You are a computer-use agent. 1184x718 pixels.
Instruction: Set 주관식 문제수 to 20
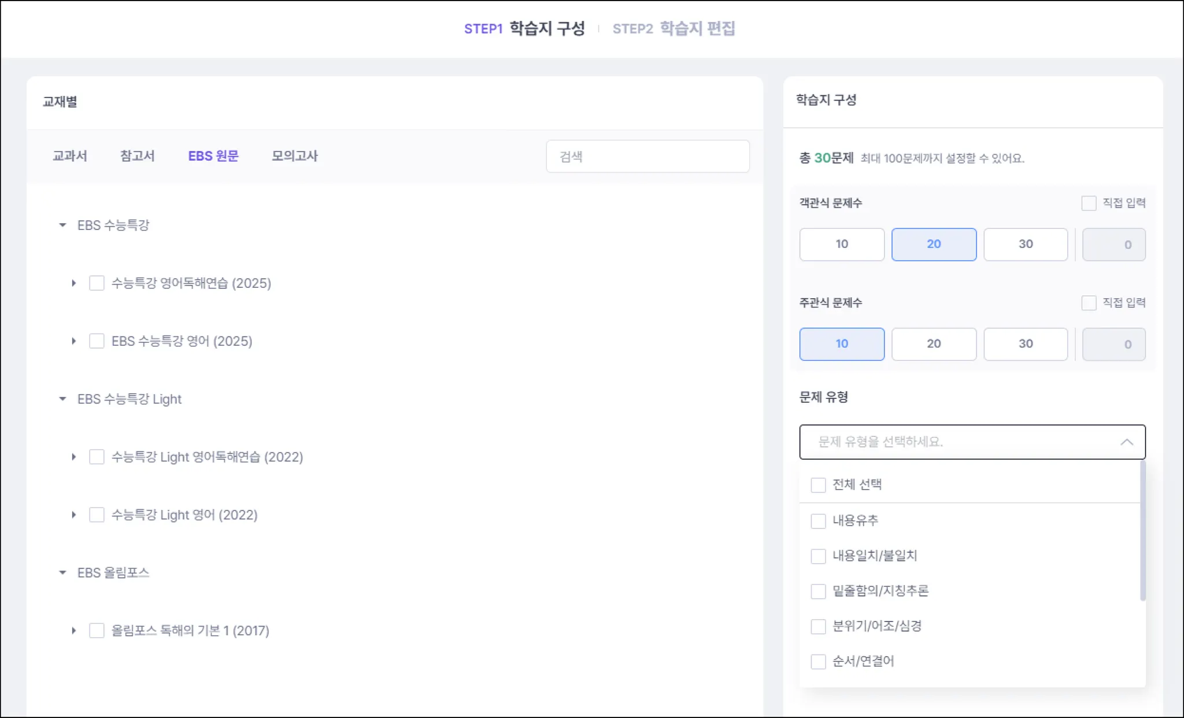tap(933, 344)
